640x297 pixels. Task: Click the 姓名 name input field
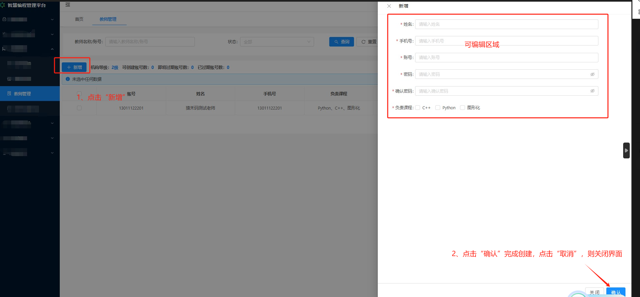506,24
